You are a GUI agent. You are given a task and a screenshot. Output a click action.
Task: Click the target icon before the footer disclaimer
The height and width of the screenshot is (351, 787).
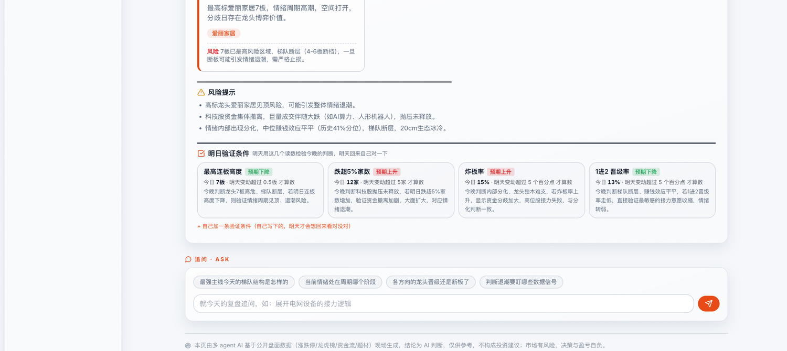click(x=188, y=346)
